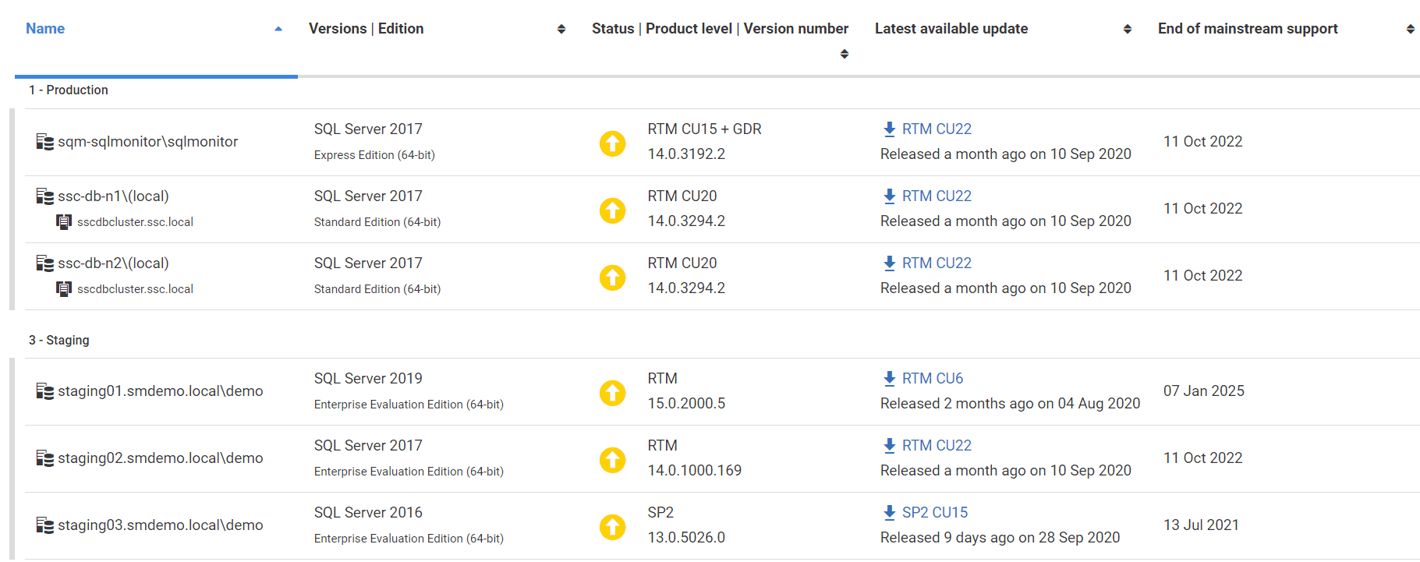Click yellow update status icon for staging02
The image size is (1420, 562).
tap(612, 460)
